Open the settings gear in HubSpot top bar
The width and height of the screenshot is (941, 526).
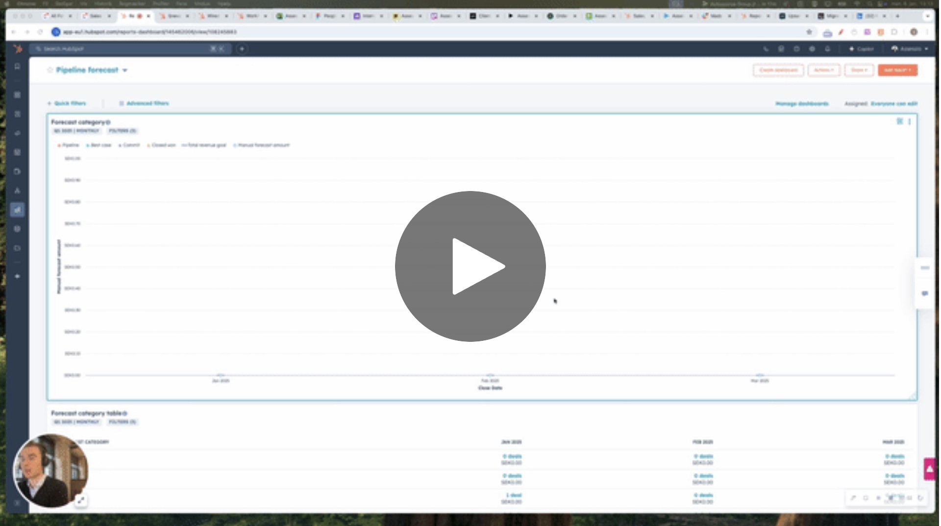tap(812, 49)
